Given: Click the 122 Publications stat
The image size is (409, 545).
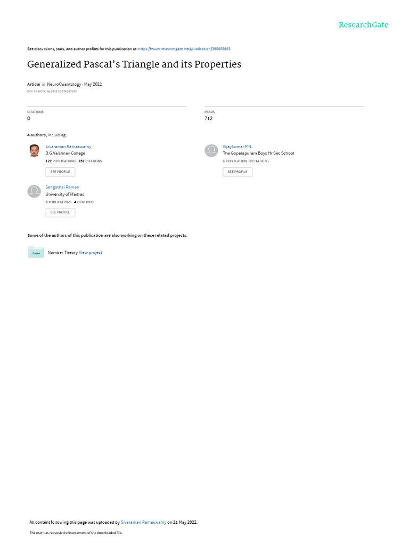Looking at the screenshot, I should [x=61, y=161].
